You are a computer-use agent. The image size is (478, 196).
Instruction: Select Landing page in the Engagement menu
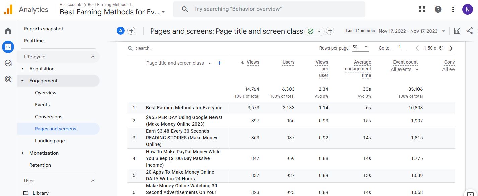pyautogui.click(x=50, y=141)
